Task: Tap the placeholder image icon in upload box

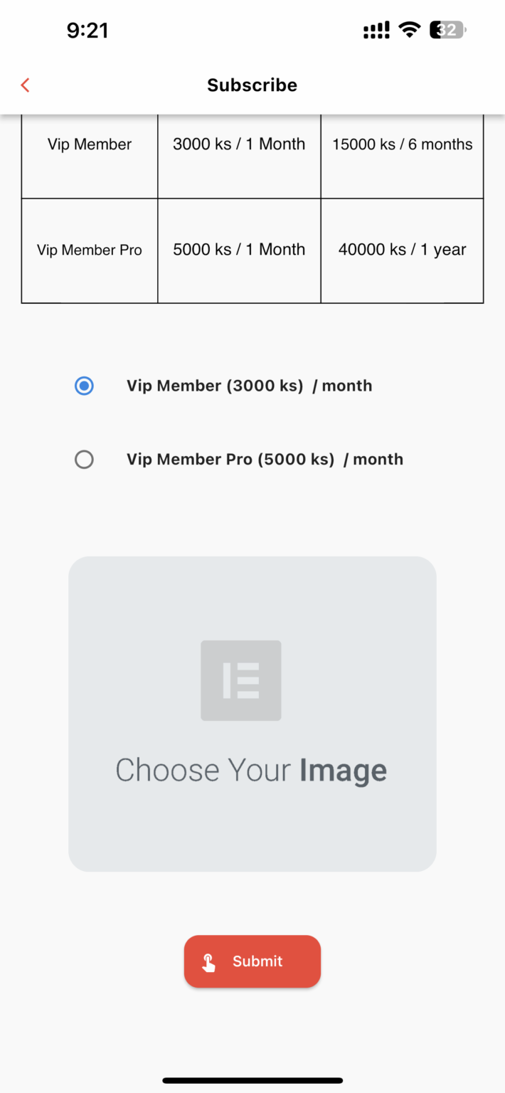Action: click(241, 680)
